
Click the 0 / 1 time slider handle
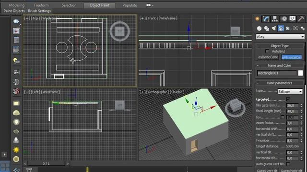click(46, 163)
